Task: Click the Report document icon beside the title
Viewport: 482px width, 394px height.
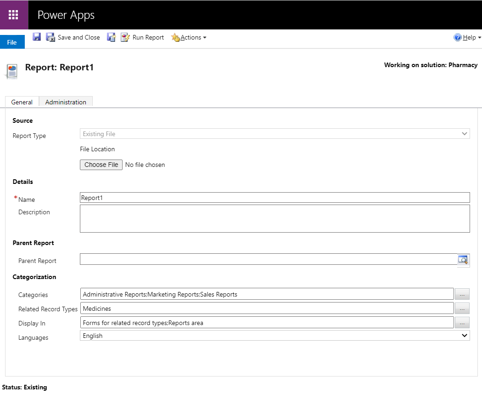Action: click(11, 71)
